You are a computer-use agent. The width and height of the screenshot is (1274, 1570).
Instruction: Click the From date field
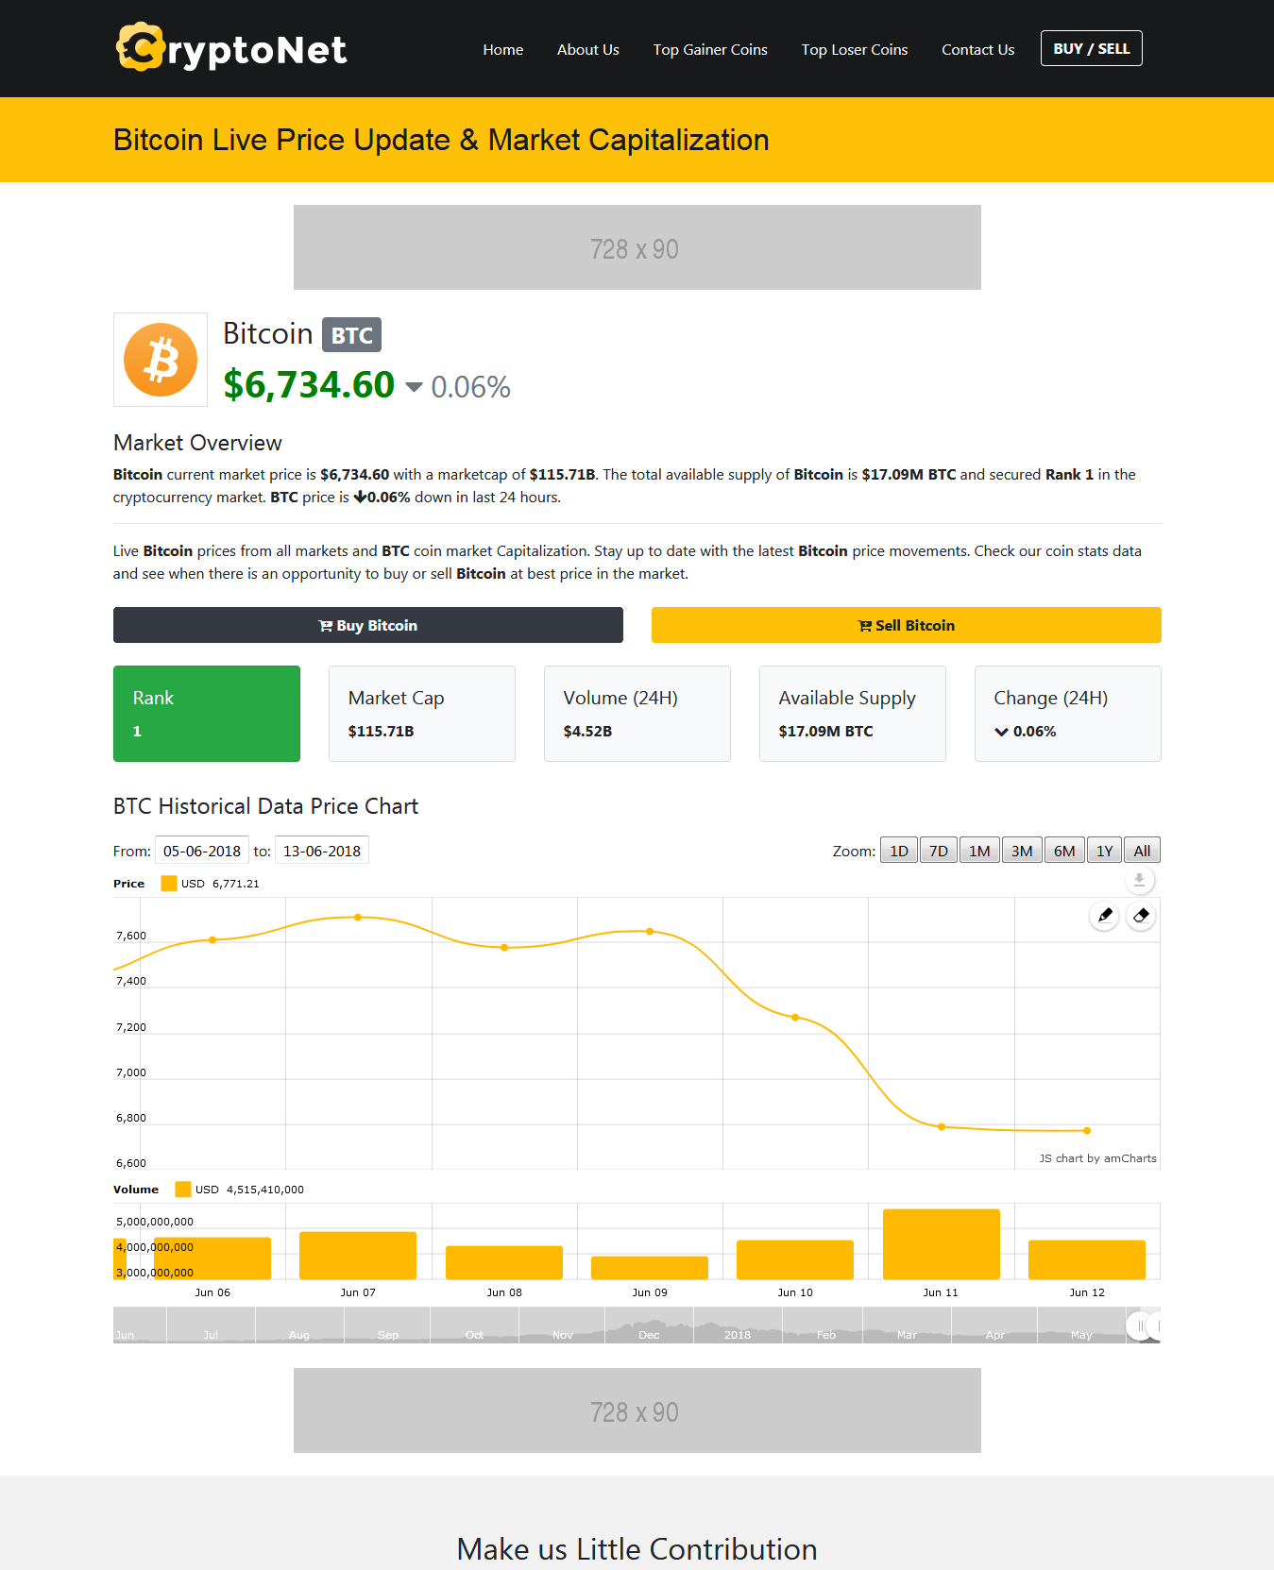coord(202,851)
